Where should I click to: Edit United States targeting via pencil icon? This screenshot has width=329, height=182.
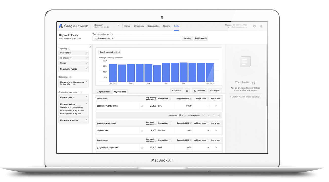pos(87,53)
